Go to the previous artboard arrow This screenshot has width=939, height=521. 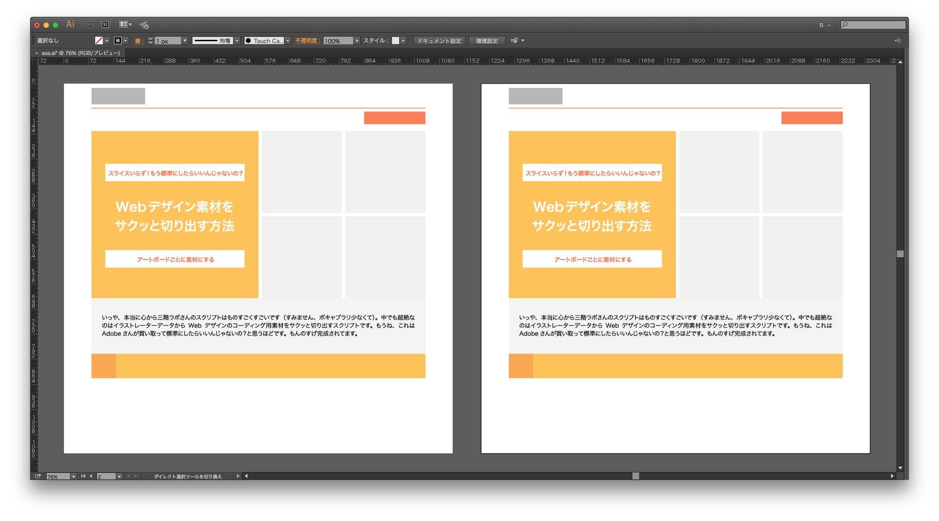pos(91,476)
